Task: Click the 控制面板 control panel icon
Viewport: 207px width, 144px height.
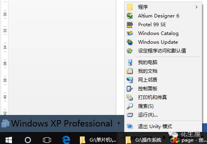Action: (x=130, y=89)
